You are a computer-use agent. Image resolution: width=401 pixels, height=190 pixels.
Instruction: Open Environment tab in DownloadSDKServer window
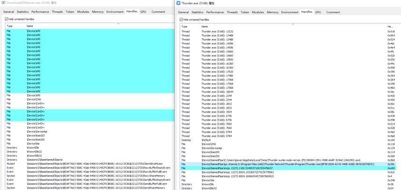tap(115, 12)
